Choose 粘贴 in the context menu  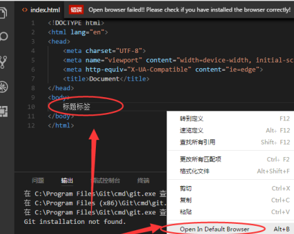[231, 212]
